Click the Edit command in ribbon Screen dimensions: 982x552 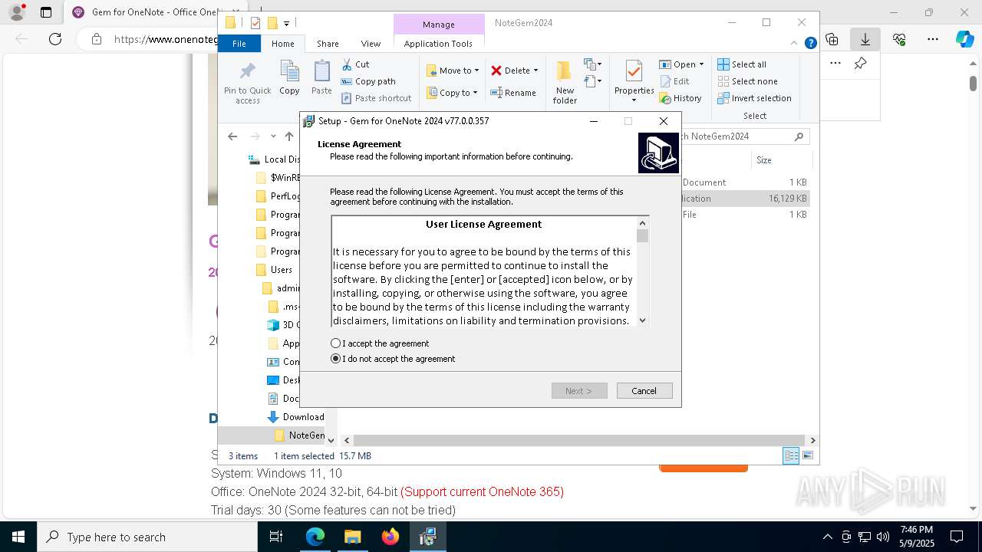(674, 81)
